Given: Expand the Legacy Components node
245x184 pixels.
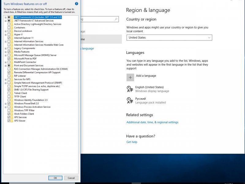Looking at the screenshot, I should [x=6, y=48].
